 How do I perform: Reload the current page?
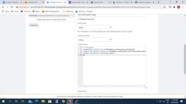(x=12, y=7)
